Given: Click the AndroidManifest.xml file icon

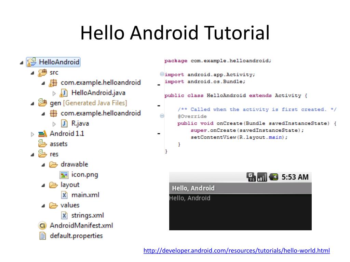Looking at the screenshot, I should pos(42,226).
